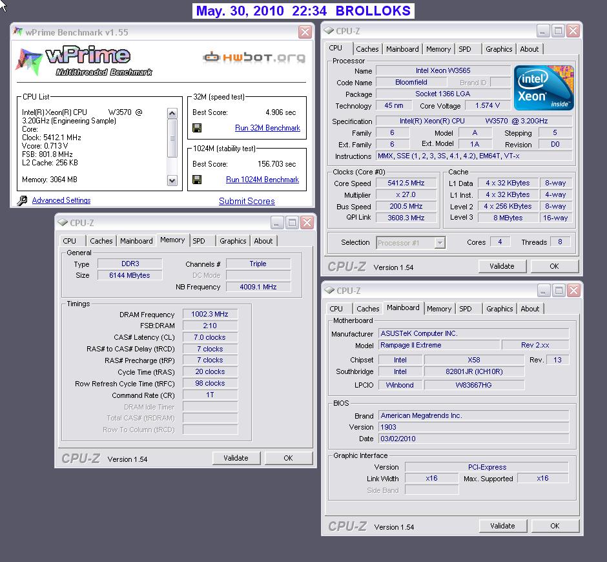Click Validate in the CPU-Z CPU window
The image size is (607, 562).
[x=502, y=266]
